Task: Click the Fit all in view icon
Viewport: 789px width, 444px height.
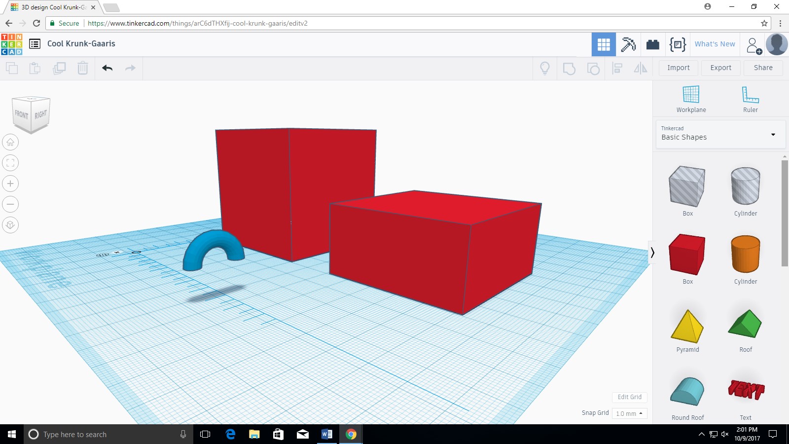Action: coord(10,163)
